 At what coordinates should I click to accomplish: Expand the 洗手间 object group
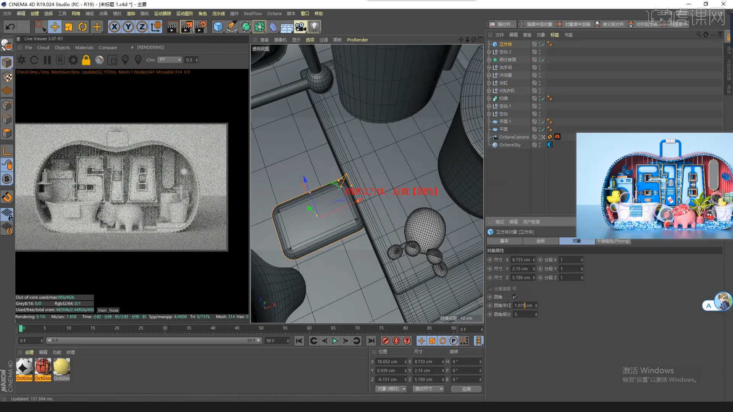489,68
